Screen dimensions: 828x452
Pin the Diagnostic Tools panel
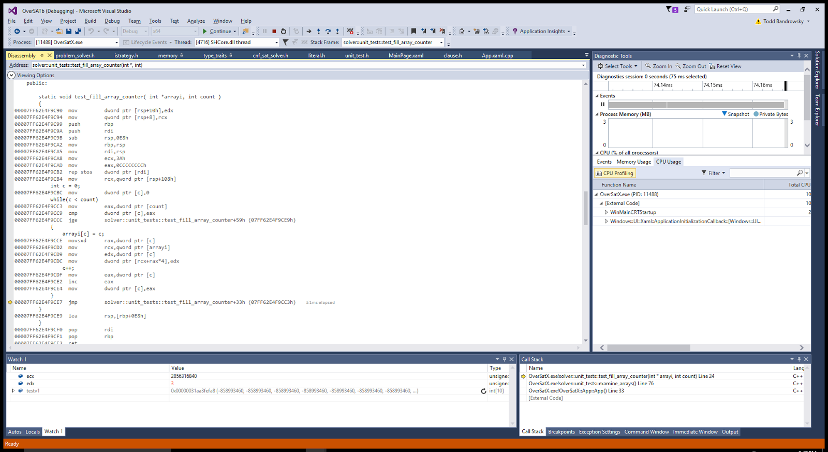[799, 55]
